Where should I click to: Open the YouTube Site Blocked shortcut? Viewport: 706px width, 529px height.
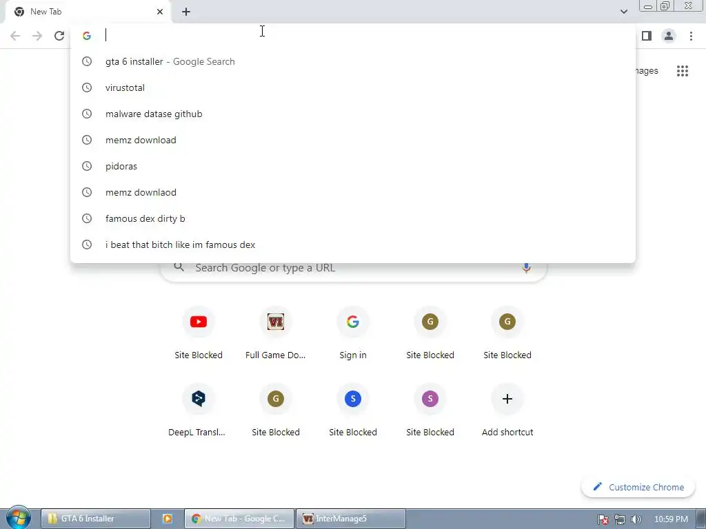(x=199, y=333)
